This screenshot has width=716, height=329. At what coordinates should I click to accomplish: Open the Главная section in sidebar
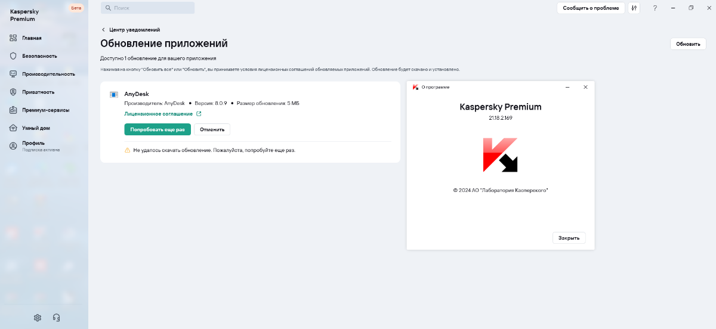pyautogui.click(x=32, y=38)
